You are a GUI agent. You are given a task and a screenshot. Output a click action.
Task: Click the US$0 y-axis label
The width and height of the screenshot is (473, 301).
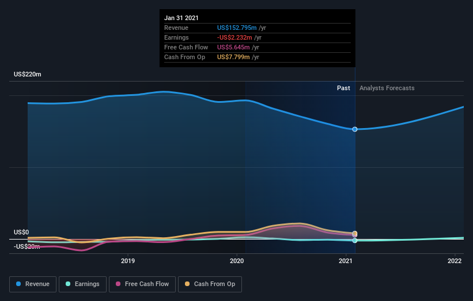click(21, 232)
